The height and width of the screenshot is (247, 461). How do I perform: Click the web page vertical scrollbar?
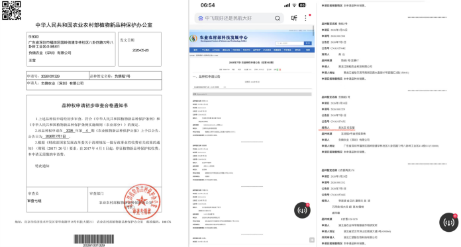tap(313, 31)
